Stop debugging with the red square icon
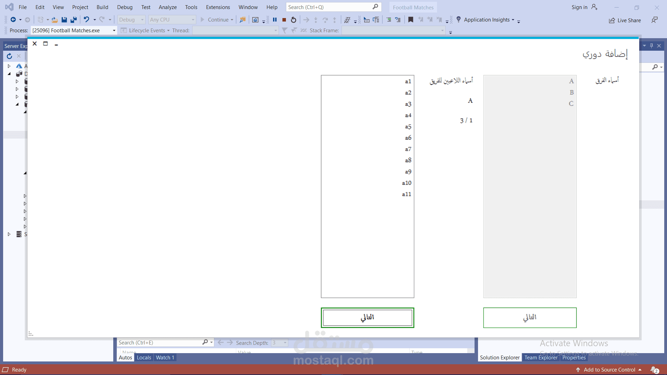The width and height of the screenshot is (667, 375). [x=284, y=20]
